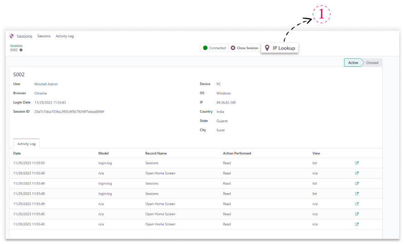The width and height of the screenshot is (404, 244).
Task: Open the gear settings icon beside S002
Action: [x=21, y=50]
